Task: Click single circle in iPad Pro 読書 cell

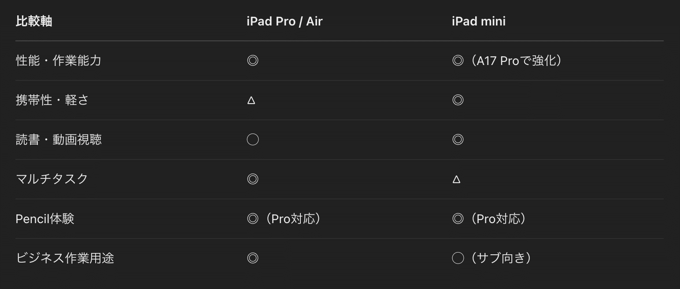Action: point(253,140)
